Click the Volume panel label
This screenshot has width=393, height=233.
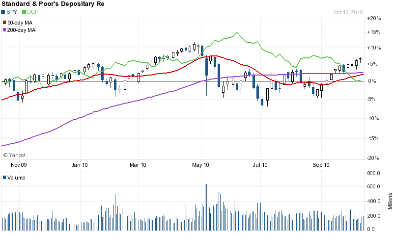coord(16,178)
